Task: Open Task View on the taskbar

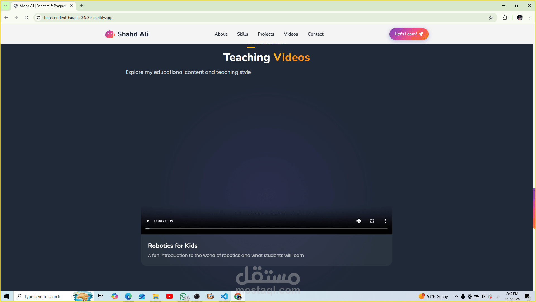Action: [100, 296]
